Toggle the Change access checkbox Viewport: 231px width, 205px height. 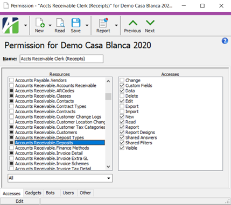(122, 80)
